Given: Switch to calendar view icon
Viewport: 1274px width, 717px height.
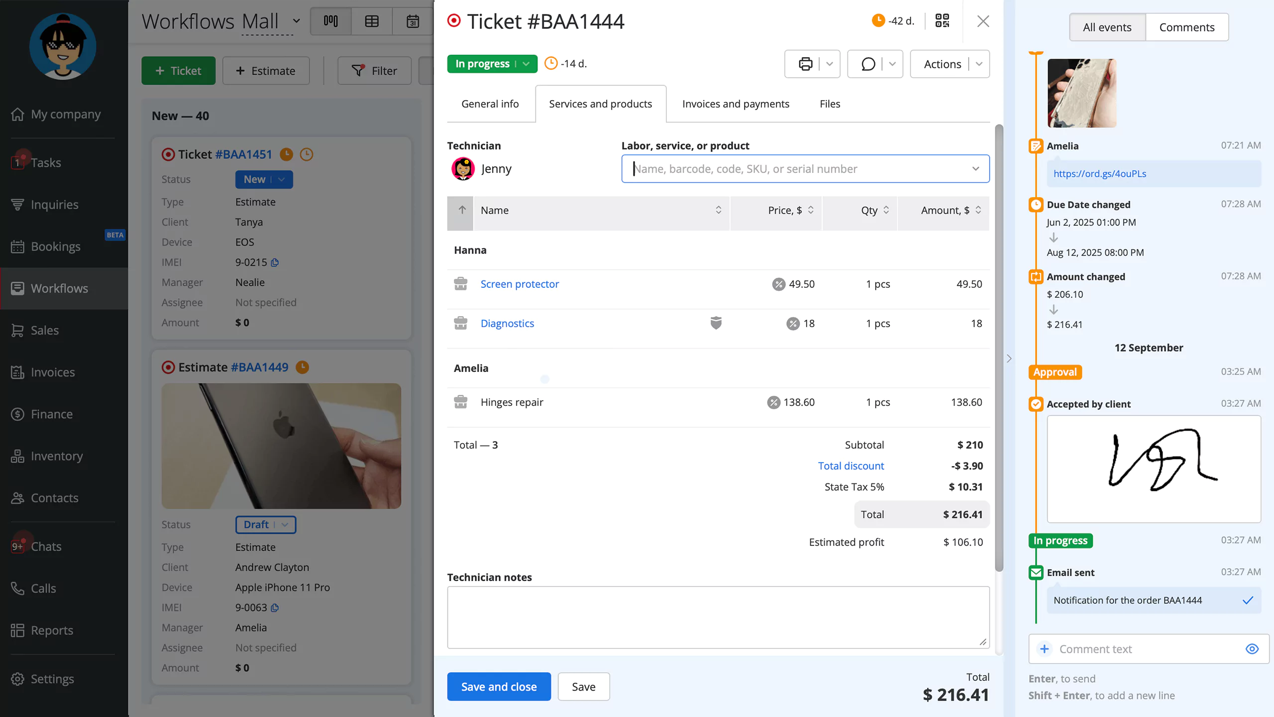Looking at the screenshot, I should [413, 21].
